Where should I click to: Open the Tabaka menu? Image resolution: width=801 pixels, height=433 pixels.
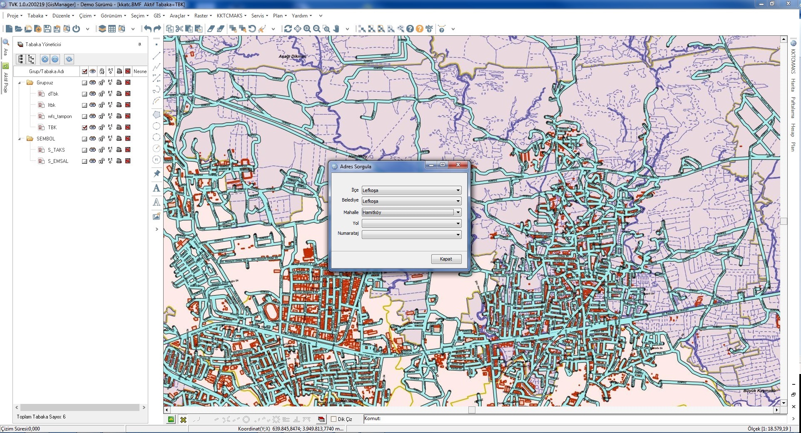pyautogui.click(x=37, y=16)
